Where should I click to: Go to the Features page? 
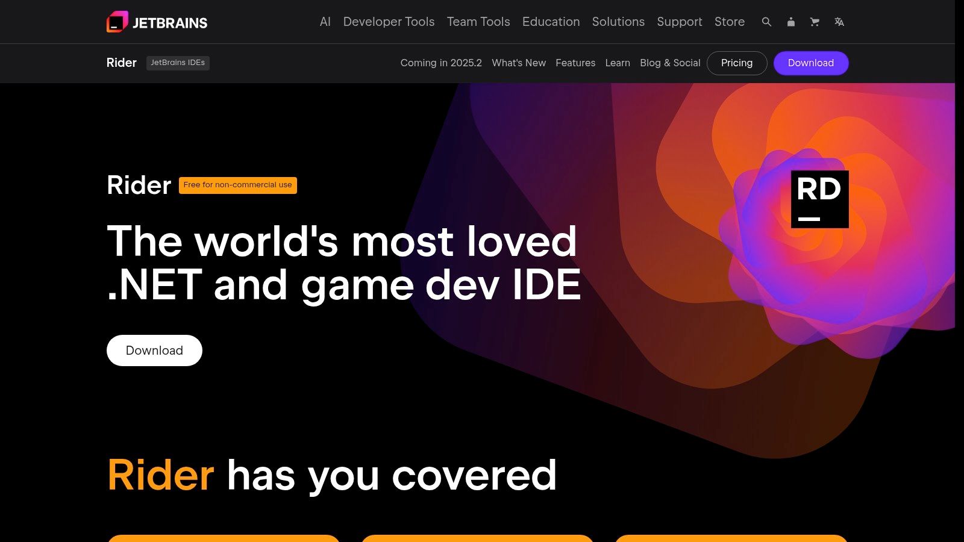click(575, 63)
